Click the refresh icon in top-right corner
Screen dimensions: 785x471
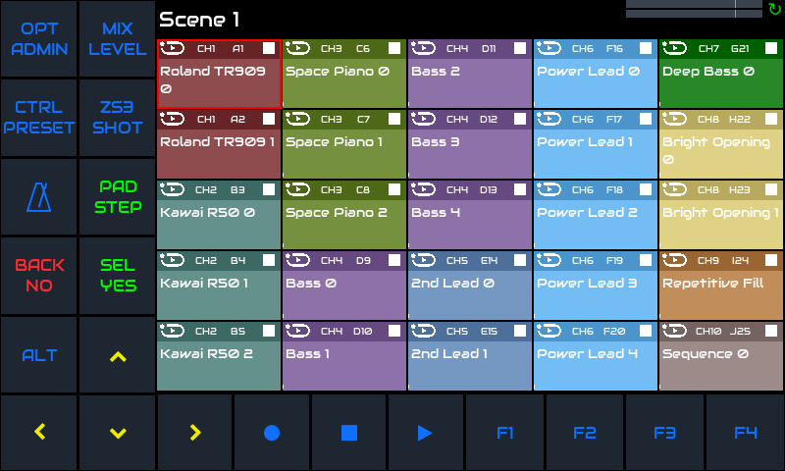point(775,10)
